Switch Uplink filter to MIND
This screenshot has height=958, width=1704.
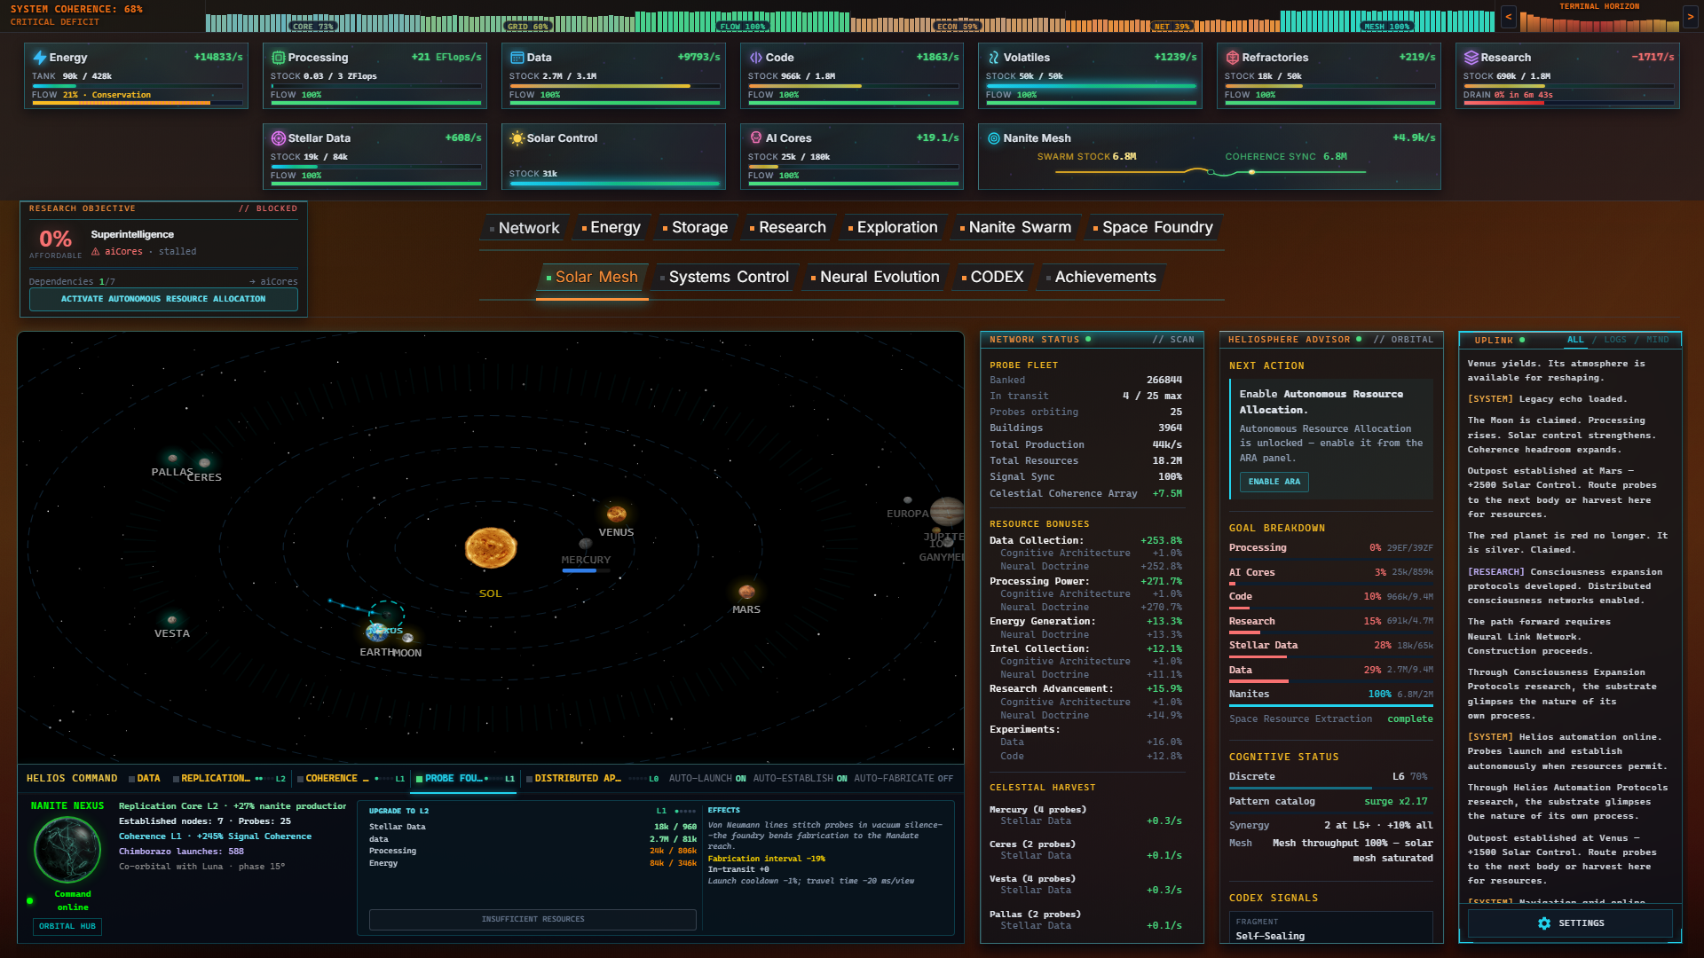click(x=1658, y=340)
